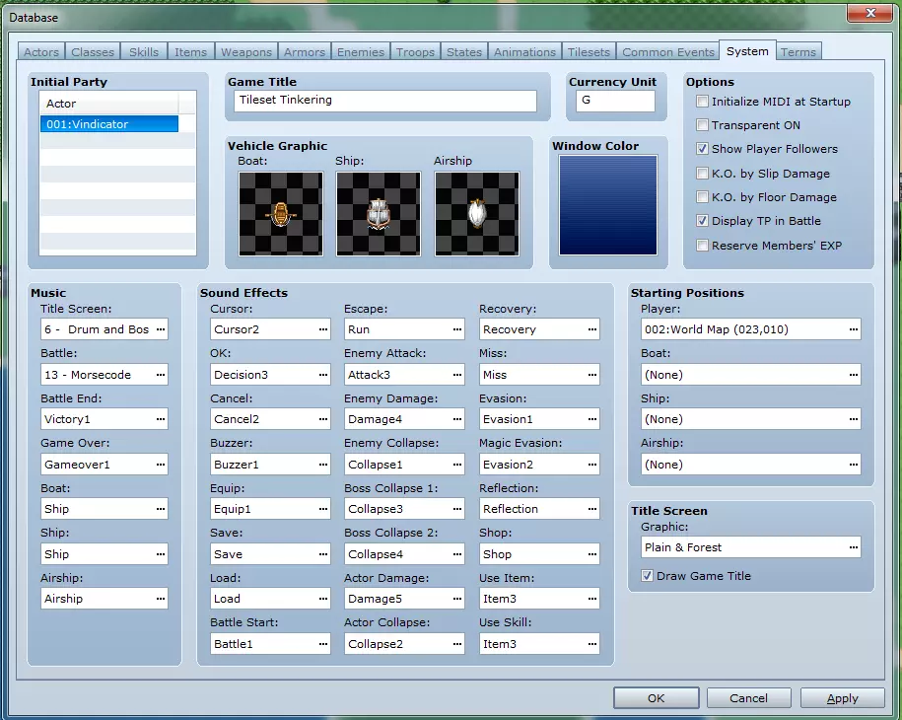Image resolution: width=902 pixels, height=720 pixels.
Task: Enable Initialize MIDI at Startup
Action: tap(702, 102)
